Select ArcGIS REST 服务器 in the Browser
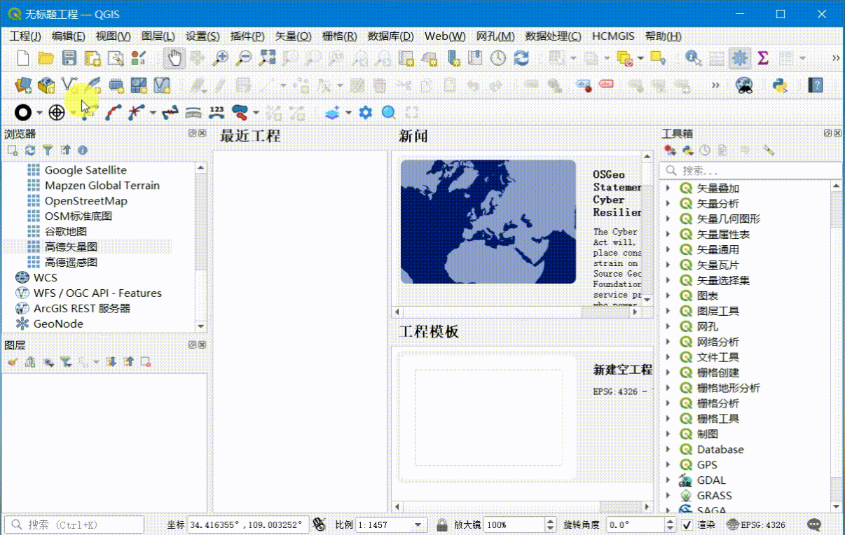This screenshot has height=535, width=845. pos(82,308)
